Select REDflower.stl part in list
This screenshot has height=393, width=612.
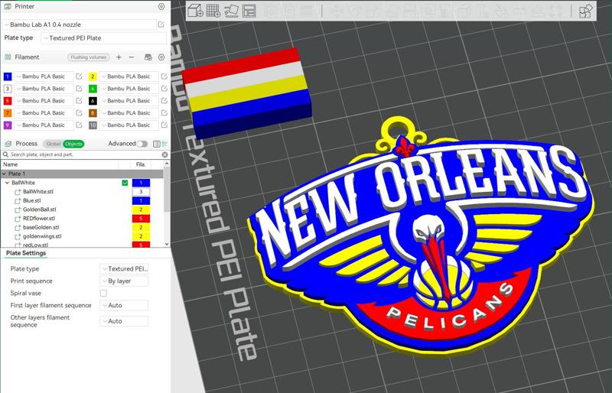tap(39, 219)
